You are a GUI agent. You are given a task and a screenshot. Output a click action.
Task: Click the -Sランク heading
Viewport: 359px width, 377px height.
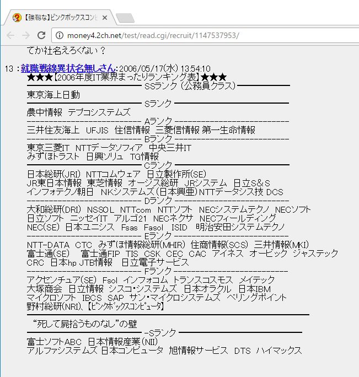click(x=160, y=333)
